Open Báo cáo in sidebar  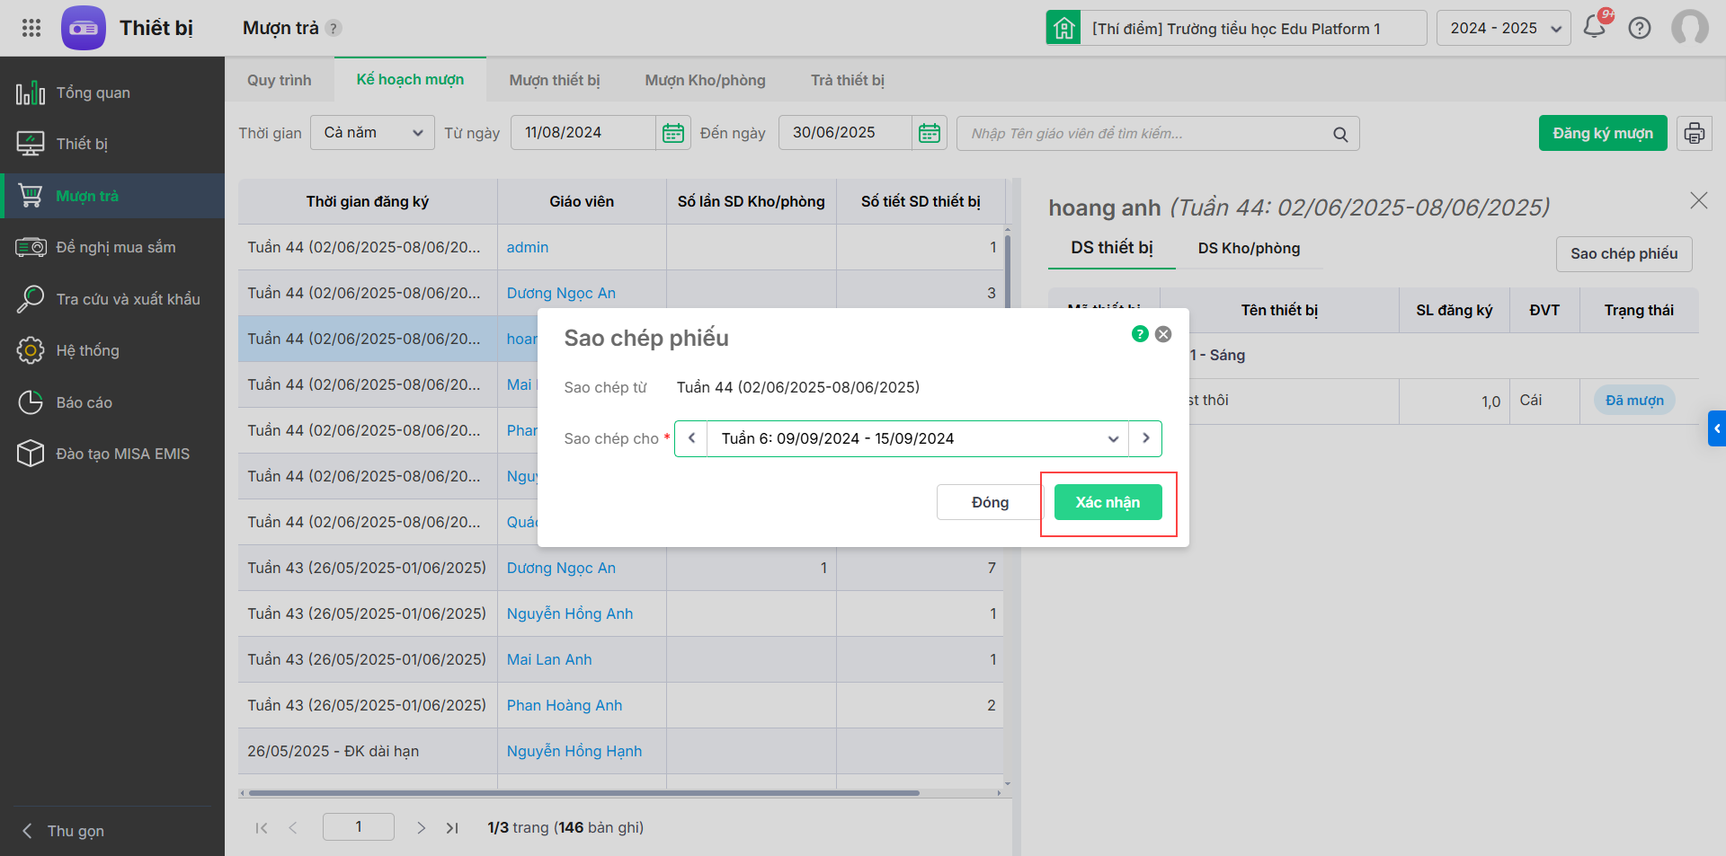coord(112,402)
